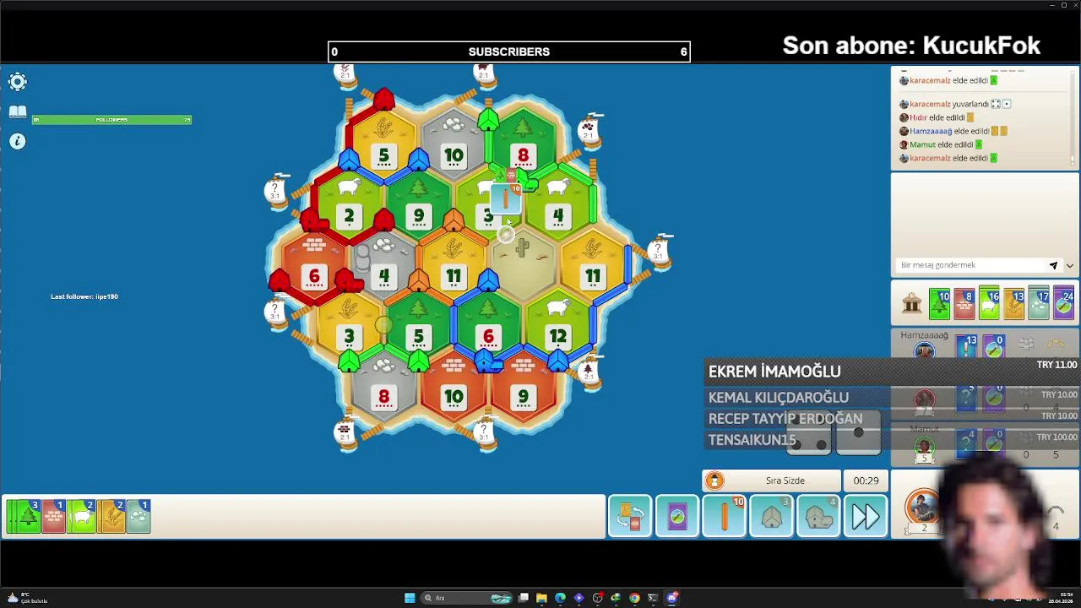
Task: End turn with the fast-forward arrows
Action: click(x=866, y=516)
